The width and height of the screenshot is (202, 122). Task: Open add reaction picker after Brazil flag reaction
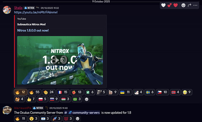[x=86, y=99]
